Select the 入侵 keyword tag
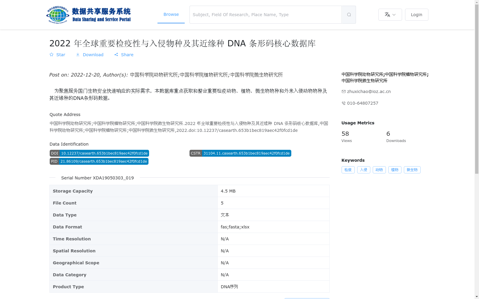The image size is (479, 299). pos(364,170)
